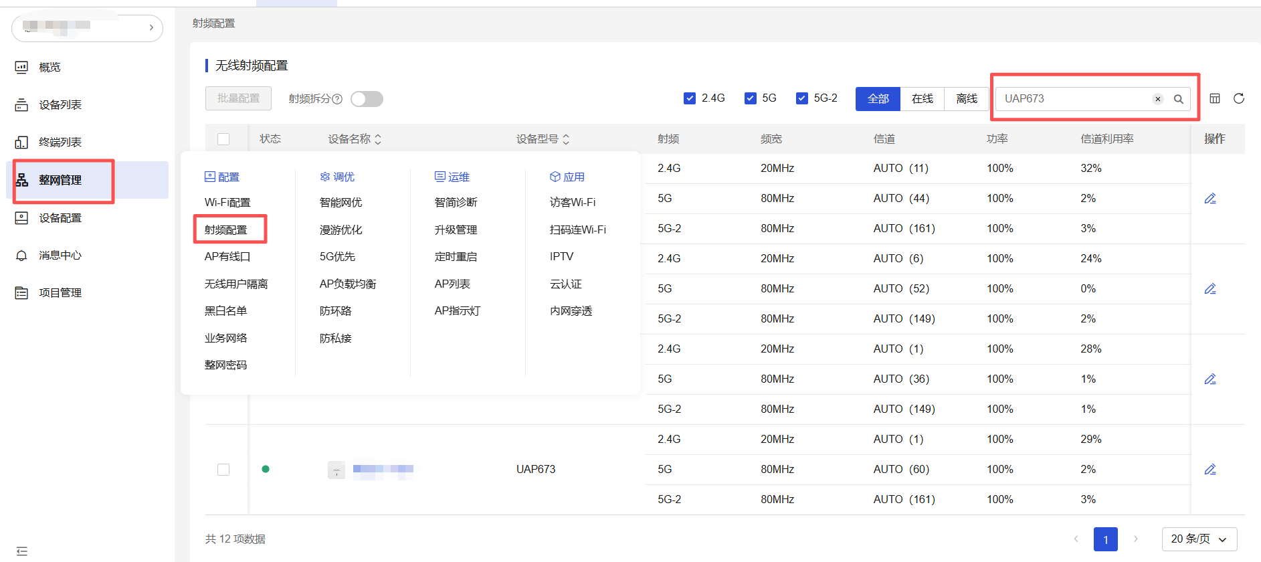Switch to the 在线 filter tab
The width and height of the screenshot is (1261, 562).
922,98
